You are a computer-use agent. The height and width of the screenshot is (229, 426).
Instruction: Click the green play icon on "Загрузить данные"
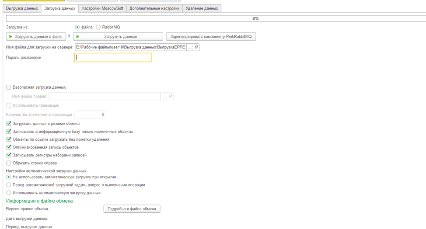[x=78, y=37]
